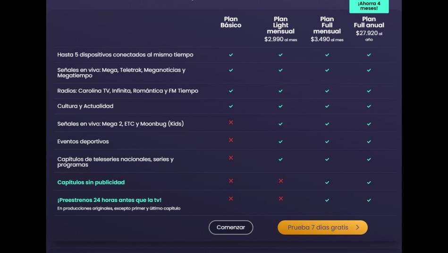Click Plan Light red X for Capítulos sin publicidad
This screenshot has height=253, width=448.
281,181
